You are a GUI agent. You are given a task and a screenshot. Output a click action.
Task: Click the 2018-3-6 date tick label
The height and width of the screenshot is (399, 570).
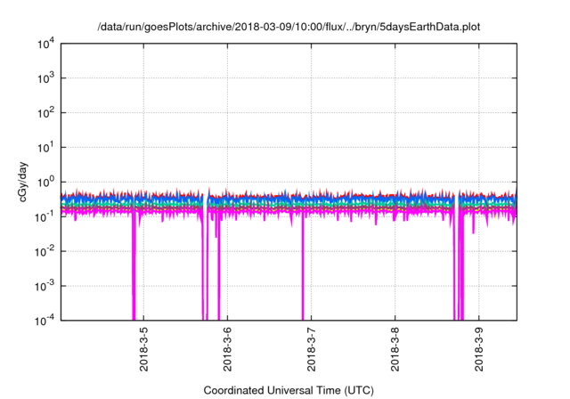(x=228, y=349)
